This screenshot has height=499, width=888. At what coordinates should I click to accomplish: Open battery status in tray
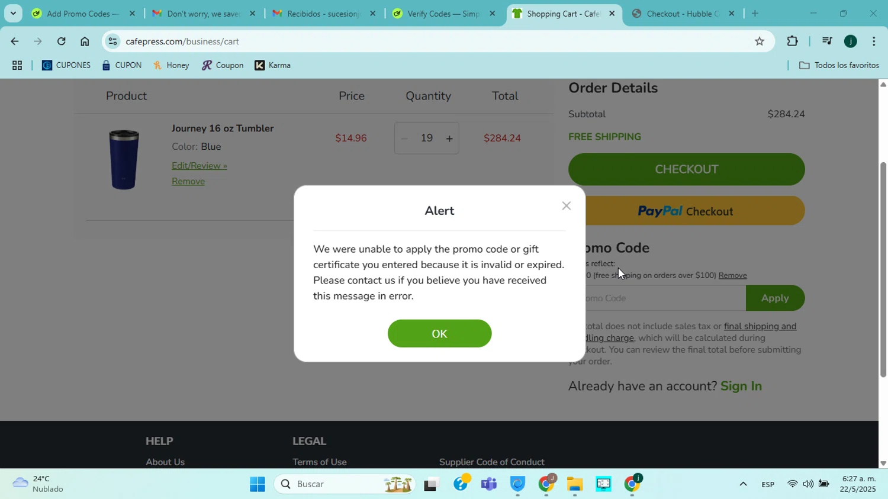[x=824, y=485]
